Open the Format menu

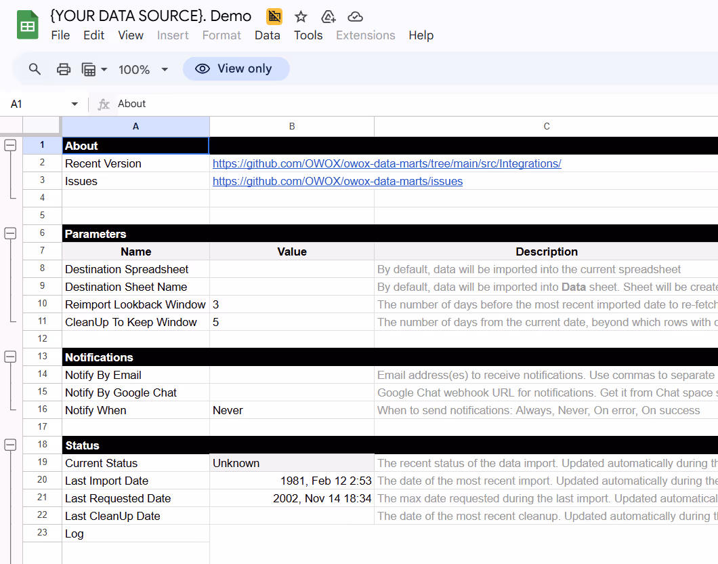221,35
